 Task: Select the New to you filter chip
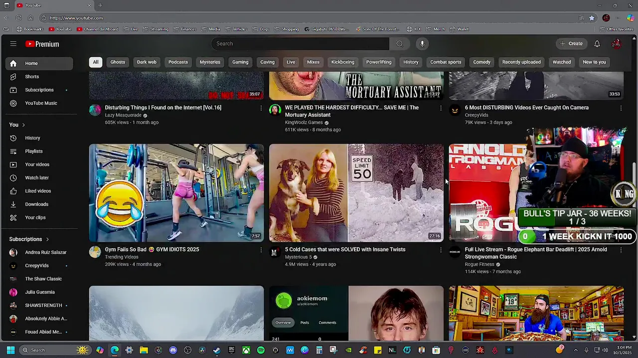[x=594, y=62]
